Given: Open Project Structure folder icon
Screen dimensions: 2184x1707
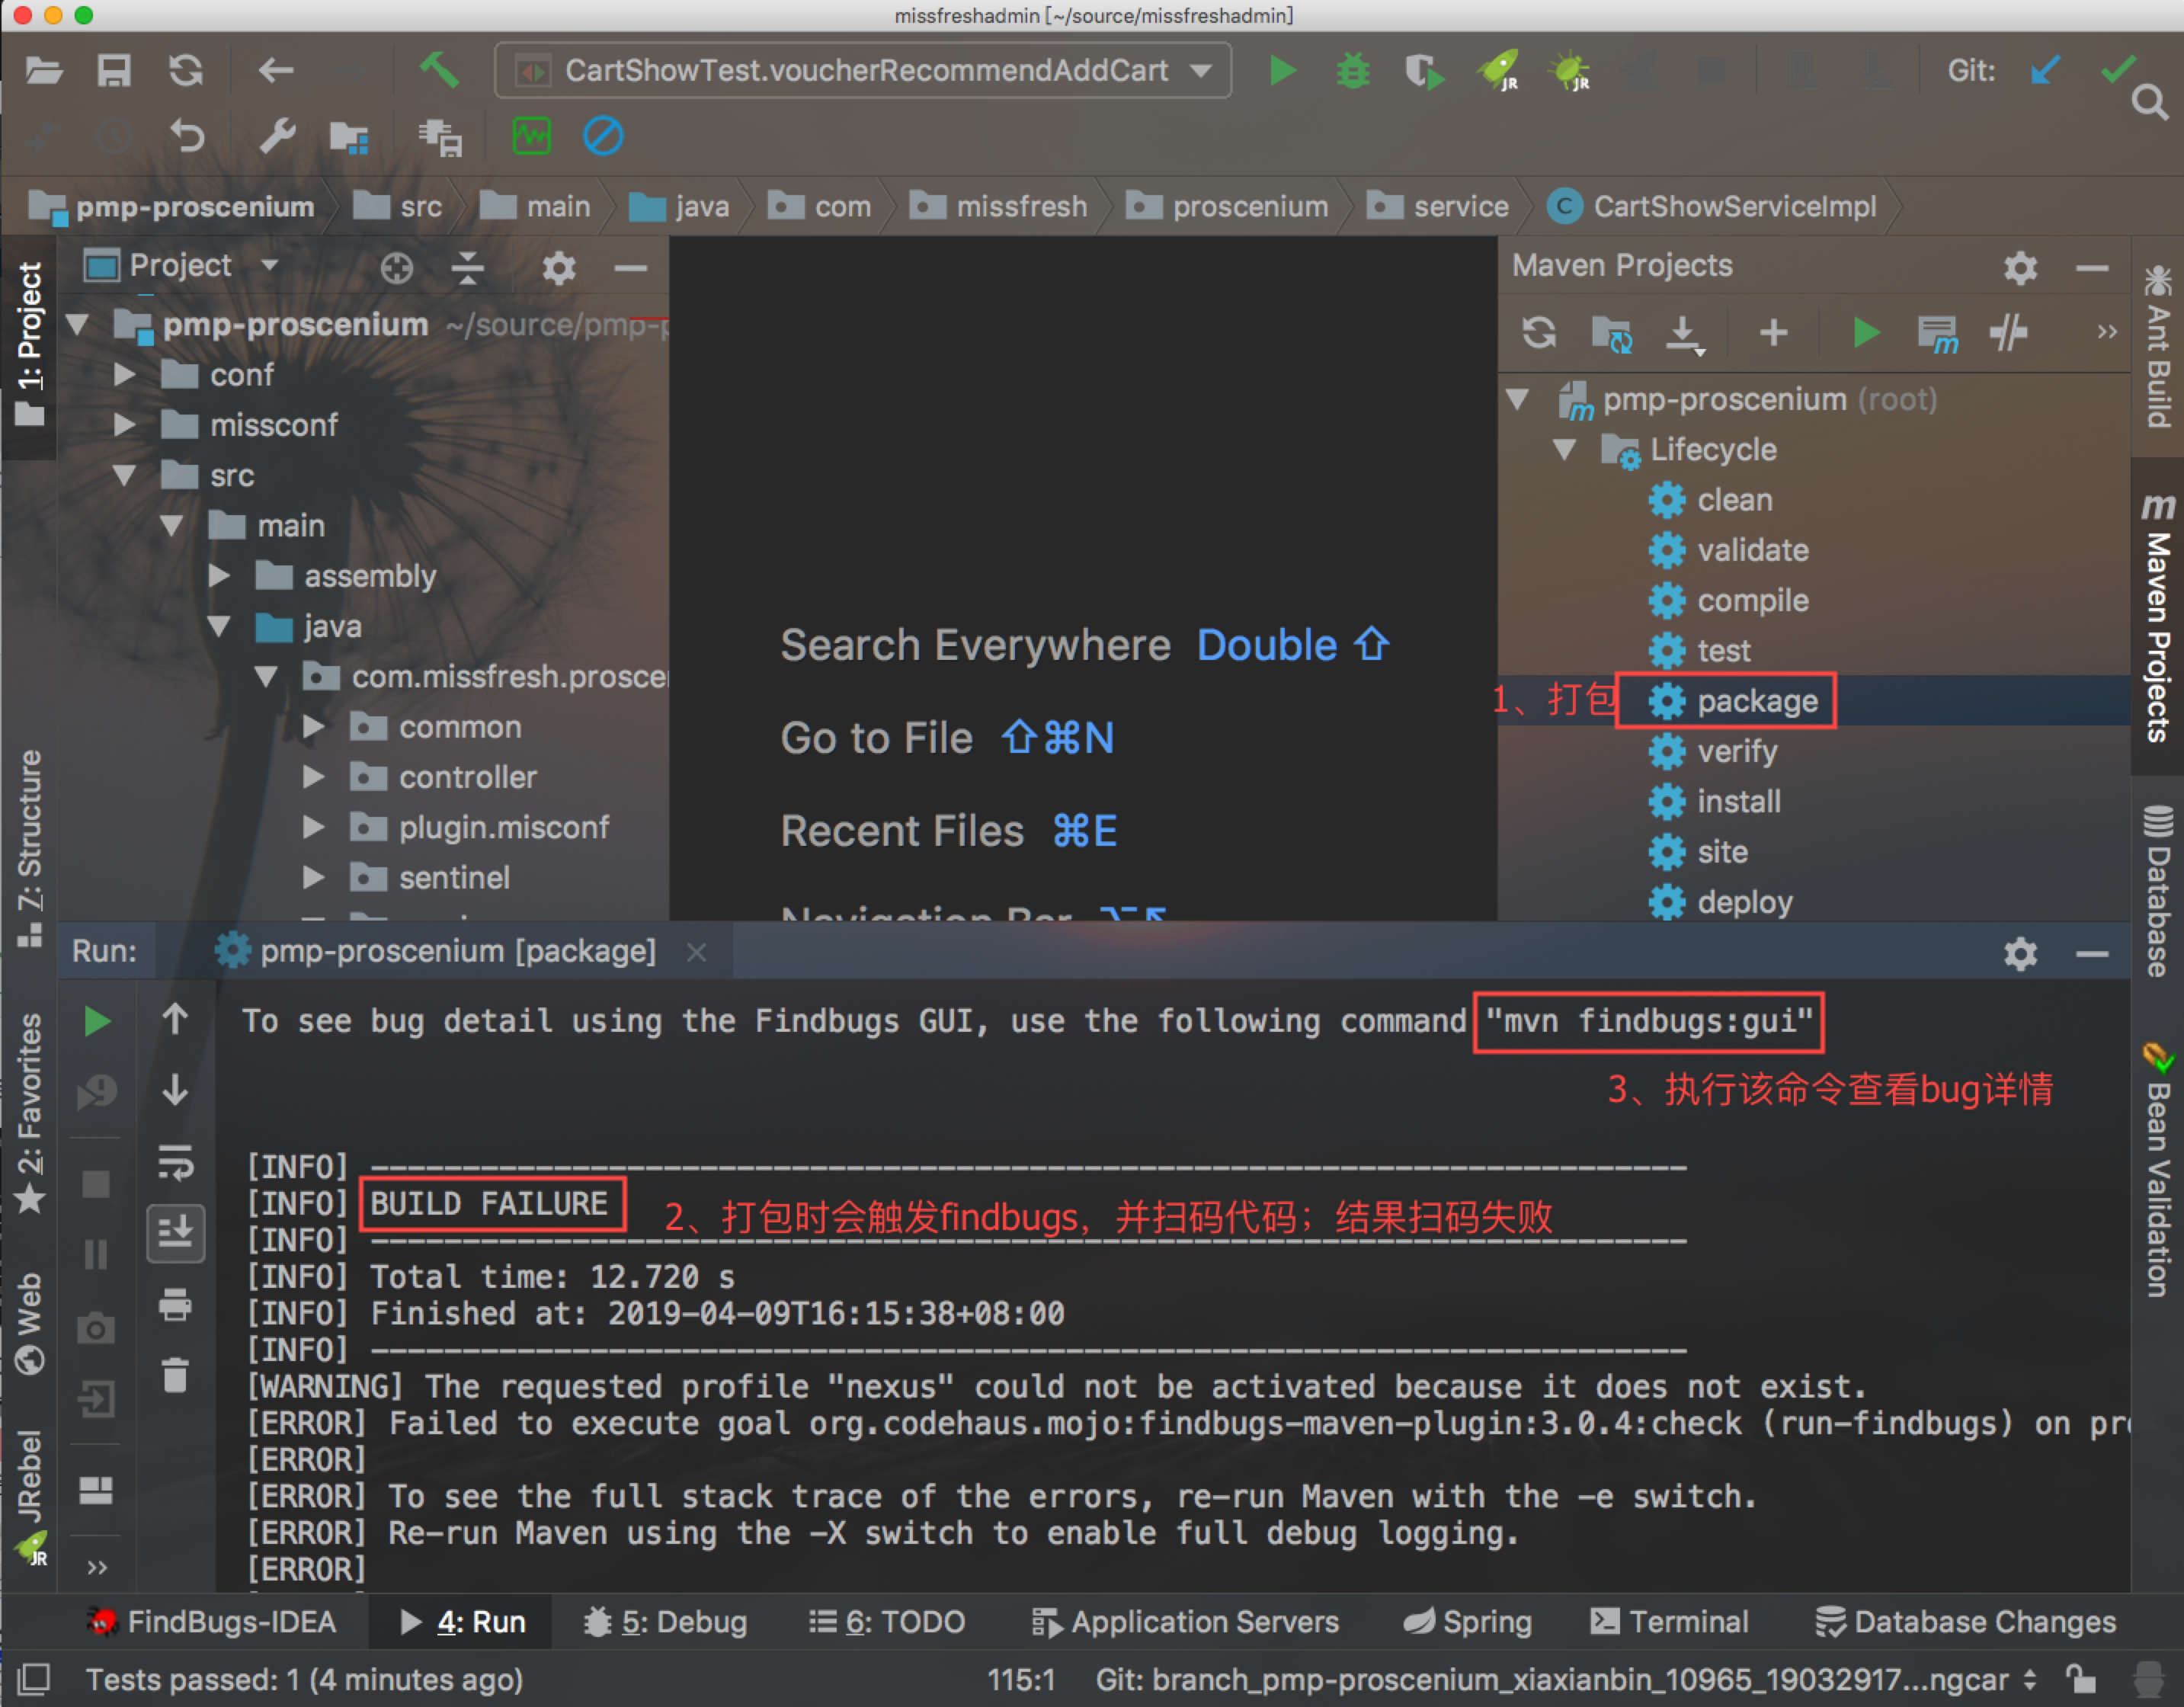Looking at the screenshot, I should (349, 137).
